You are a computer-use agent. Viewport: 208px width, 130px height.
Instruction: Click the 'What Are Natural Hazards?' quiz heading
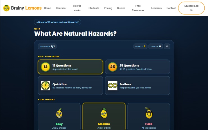(75, 33)
